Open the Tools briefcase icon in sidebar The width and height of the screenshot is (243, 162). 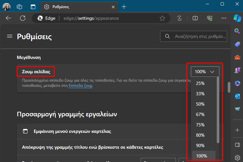[x=237, y=57]
